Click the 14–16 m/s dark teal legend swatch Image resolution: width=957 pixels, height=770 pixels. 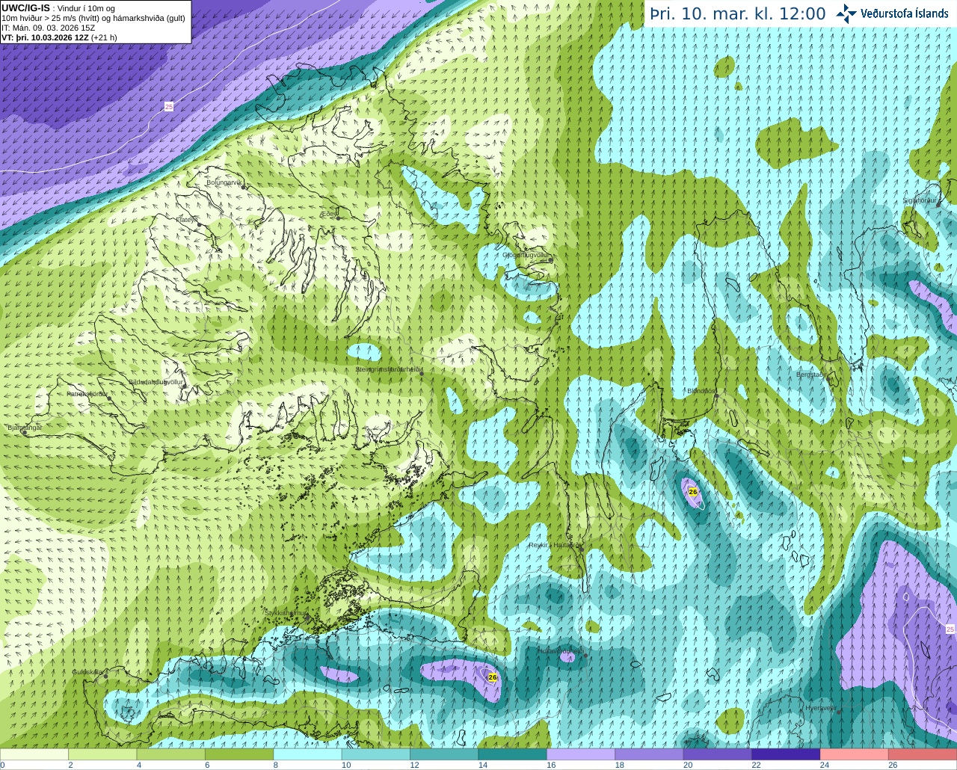click(x=513, y=754)
